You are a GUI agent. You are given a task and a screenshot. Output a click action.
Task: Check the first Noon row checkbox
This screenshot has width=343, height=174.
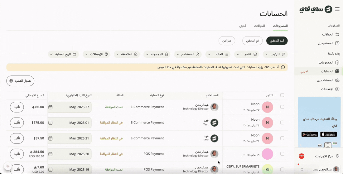point(282,107)
